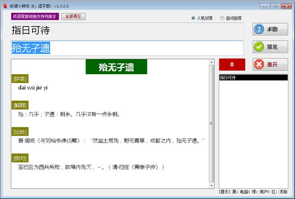Focus the idiom input field containing 殆无子遗

(127, 48)
